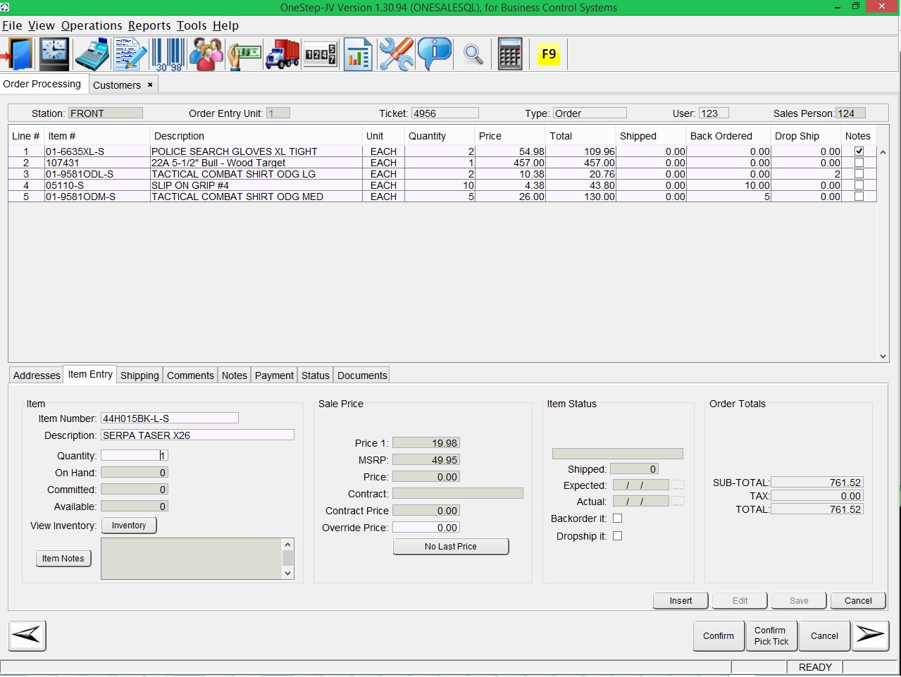Open the Actual date picker button
The image size is (901, 677).
click(x=678, y=502)
